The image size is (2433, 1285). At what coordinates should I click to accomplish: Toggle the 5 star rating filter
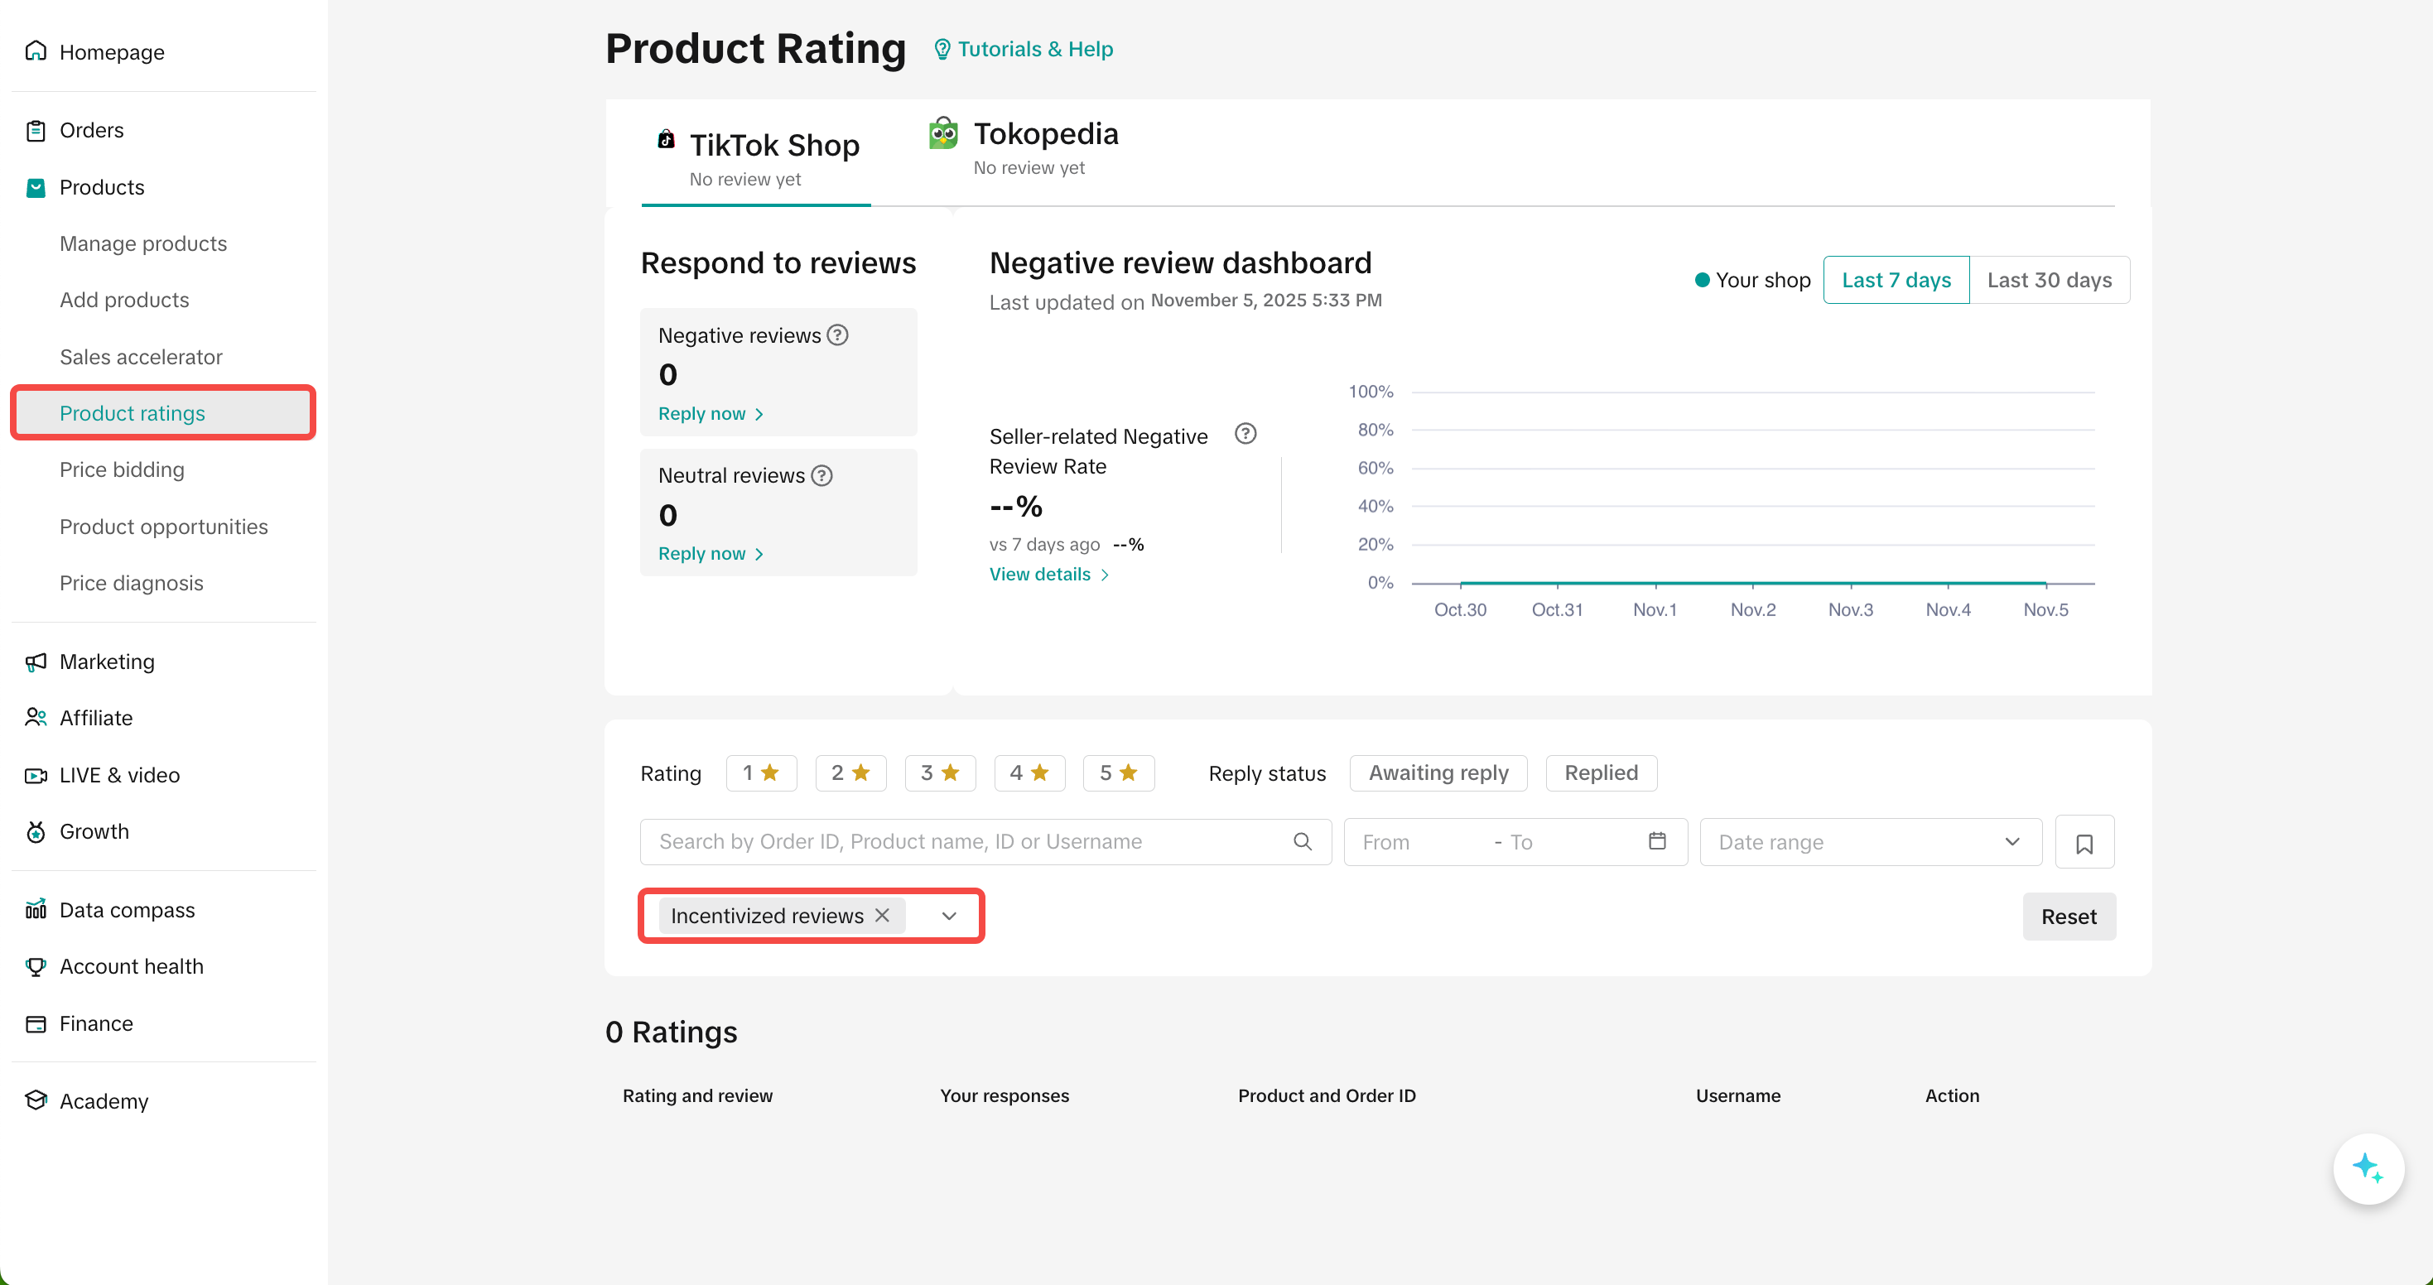1117,772
